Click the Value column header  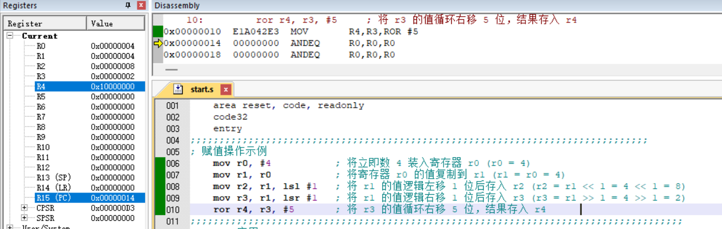point(116,24)
